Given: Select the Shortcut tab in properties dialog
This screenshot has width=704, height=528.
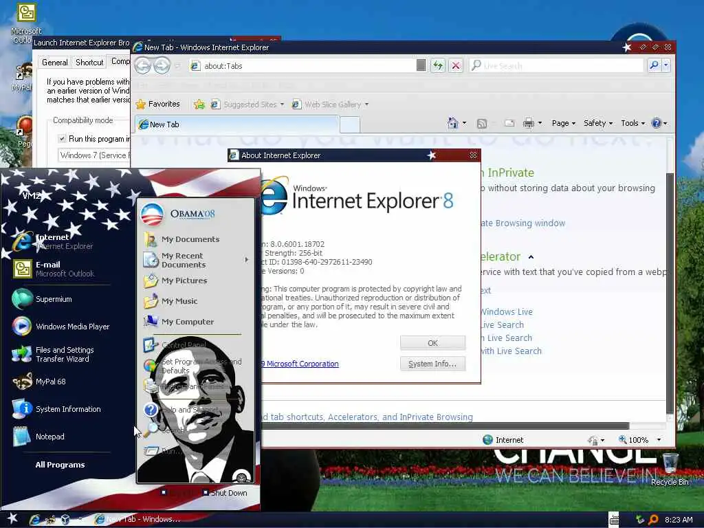Looking at the screenshot, I should [x=89, y=63].
